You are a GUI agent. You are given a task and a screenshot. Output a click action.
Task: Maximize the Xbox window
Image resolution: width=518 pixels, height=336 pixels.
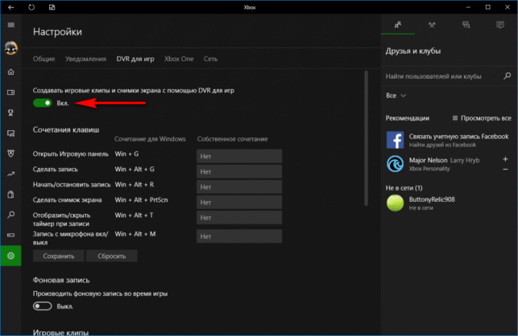(487, 7)
